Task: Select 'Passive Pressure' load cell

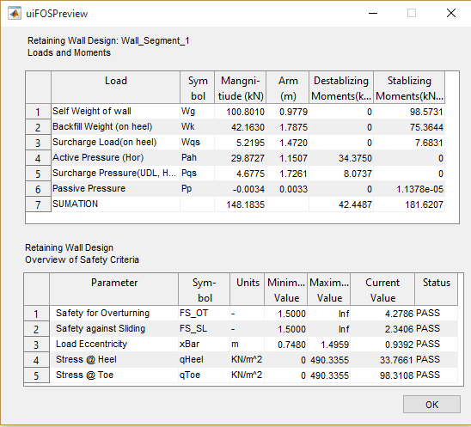Action: click(116, 189)
